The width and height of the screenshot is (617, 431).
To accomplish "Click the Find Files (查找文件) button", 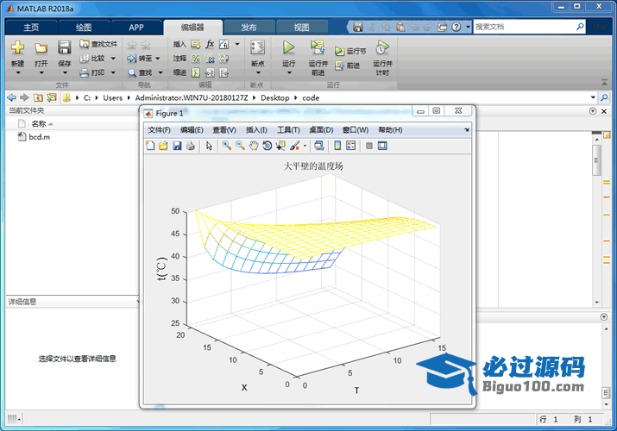I will point(98,44).
